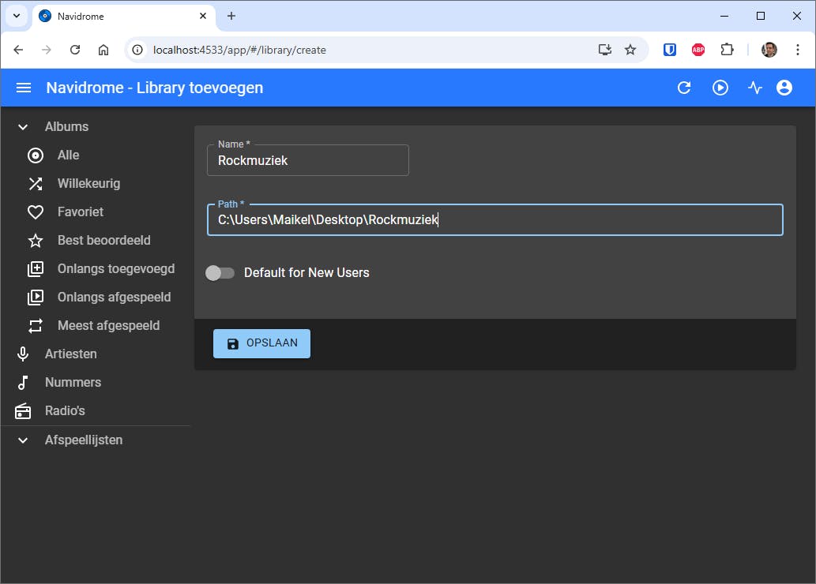
Task: Open the Chrome three-dot menu
Action: [x=797, y=50]
